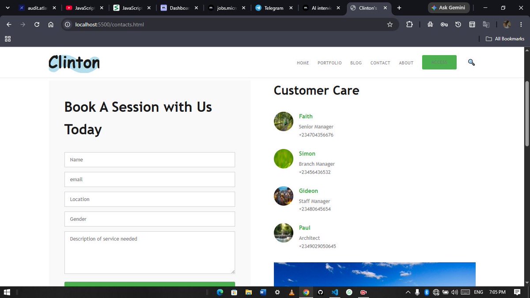Screen dimensions: 530x298
Task: Click the address bar URL
Action: coord(110,25)
